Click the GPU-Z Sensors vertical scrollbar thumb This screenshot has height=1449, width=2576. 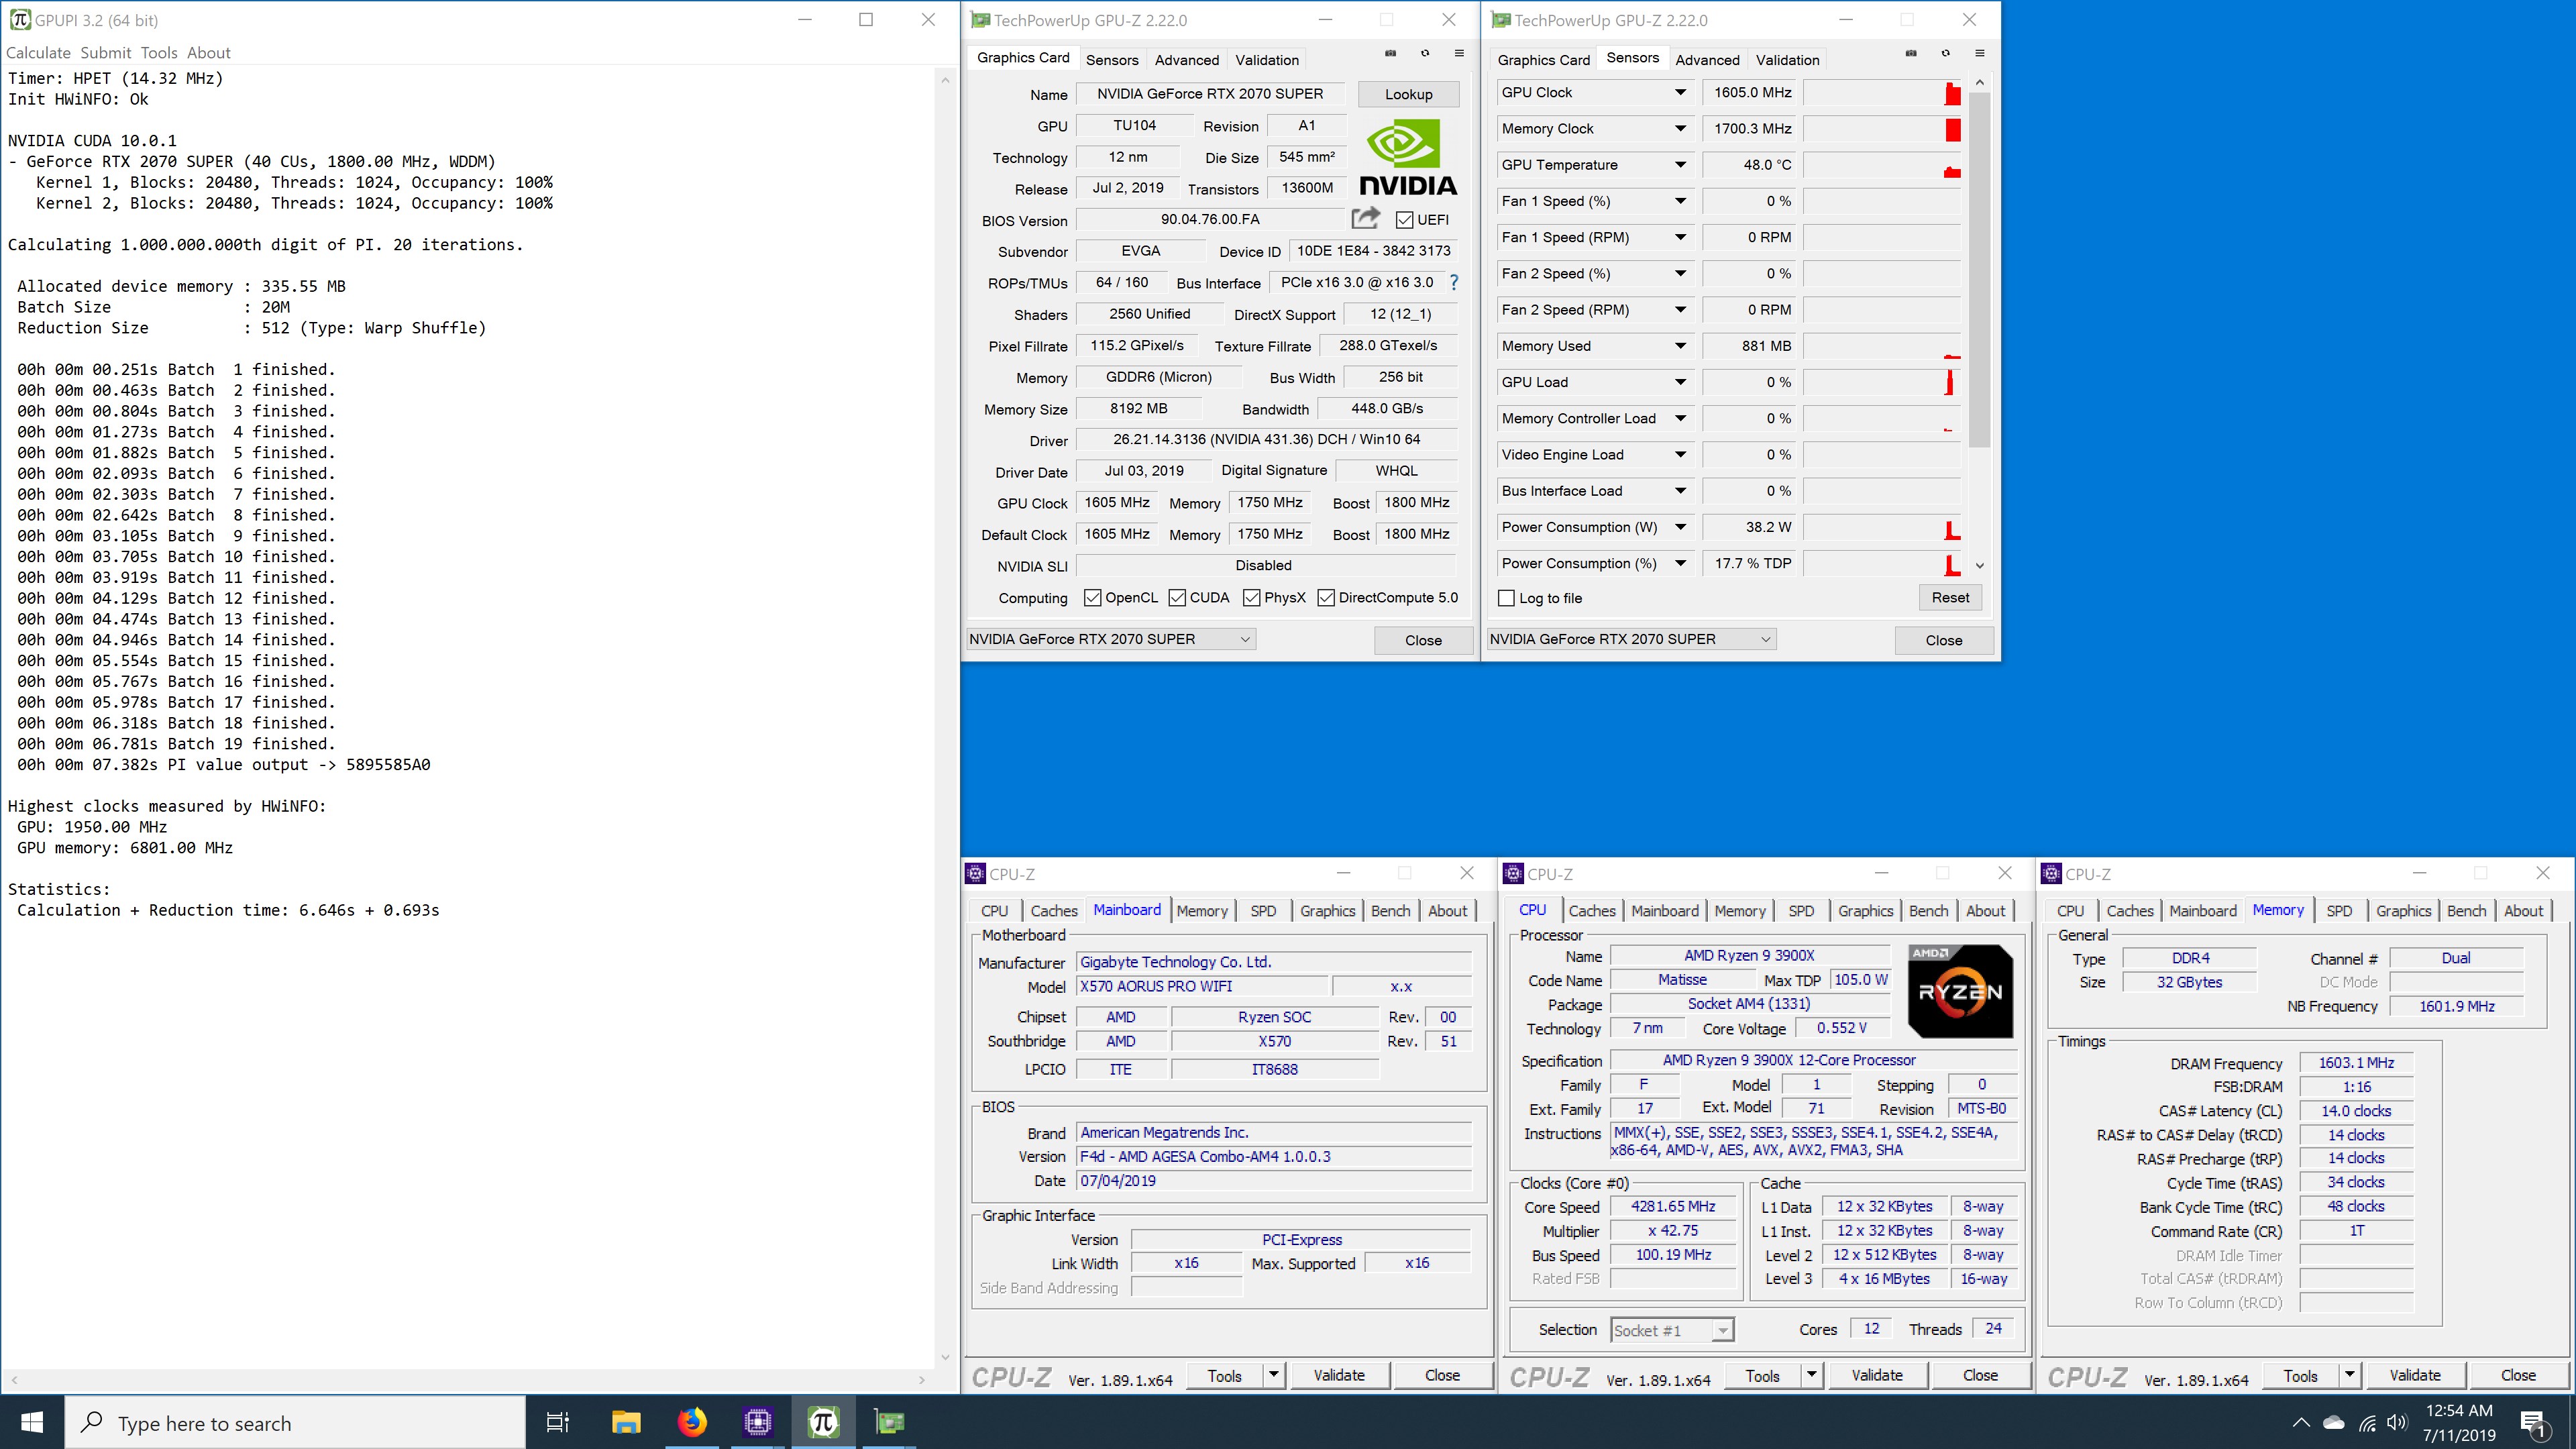click(1979, 268)
